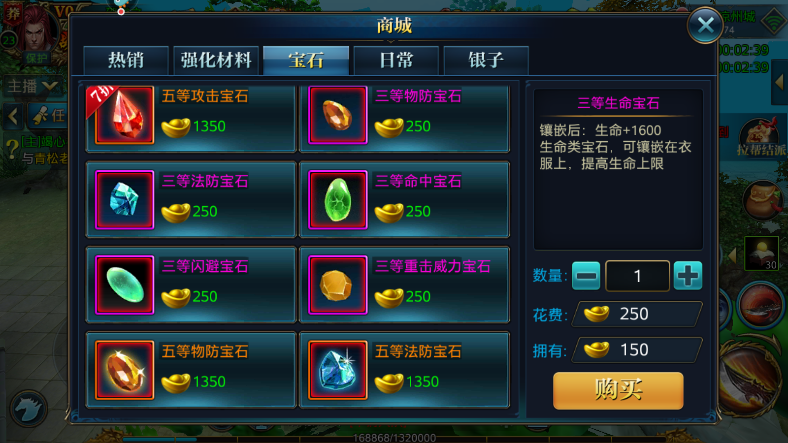Pick the golden 三等重击威力宝石 icon
This screenshot has width=788, height=443.
pos(338,285)
